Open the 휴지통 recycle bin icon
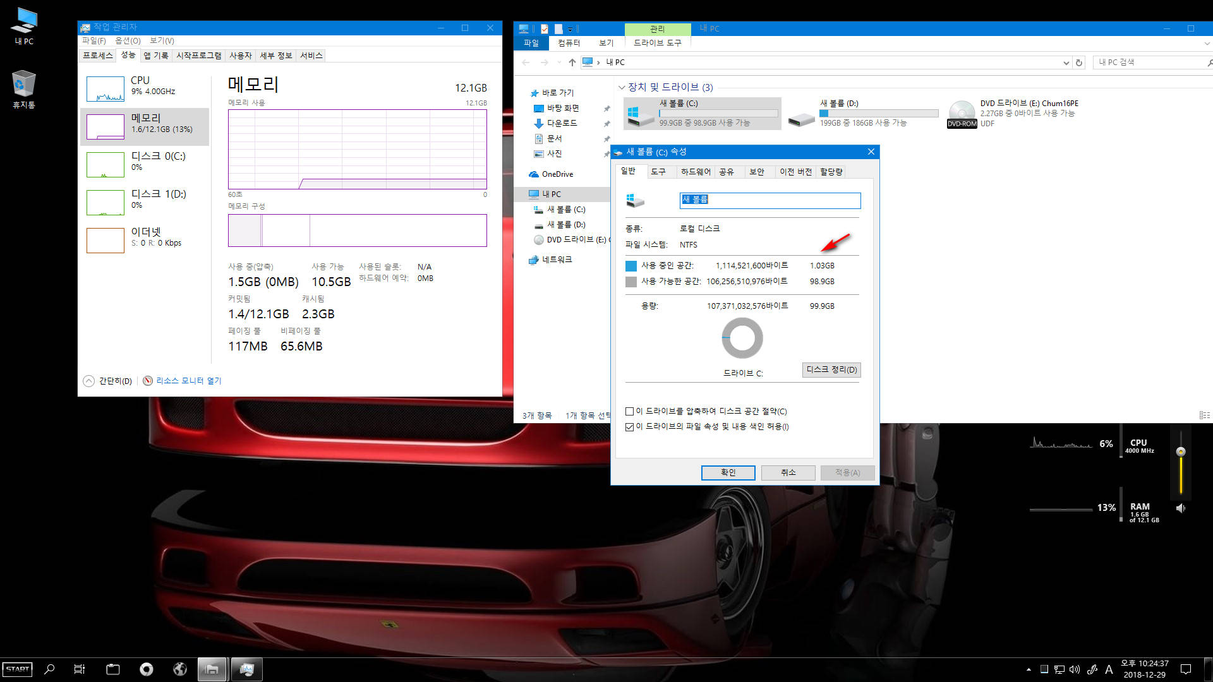This screenshot has width=1213, height=682. tap(24, 89)
